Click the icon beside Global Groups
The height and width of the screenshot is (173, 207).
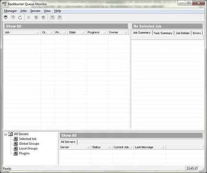coord(16,144)
